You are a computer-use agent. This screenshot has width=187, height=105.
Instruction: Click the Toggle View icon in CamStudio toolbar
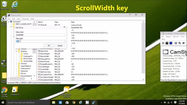coord(176,43)
